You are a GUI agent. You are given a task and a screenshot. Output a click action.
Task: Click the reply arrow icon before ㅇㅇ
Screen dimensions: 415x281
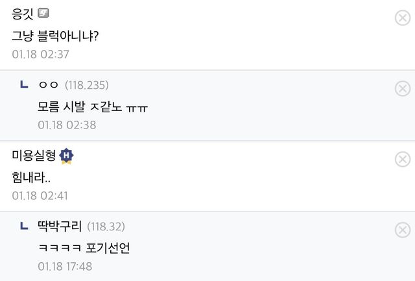[x=24, y=84]
